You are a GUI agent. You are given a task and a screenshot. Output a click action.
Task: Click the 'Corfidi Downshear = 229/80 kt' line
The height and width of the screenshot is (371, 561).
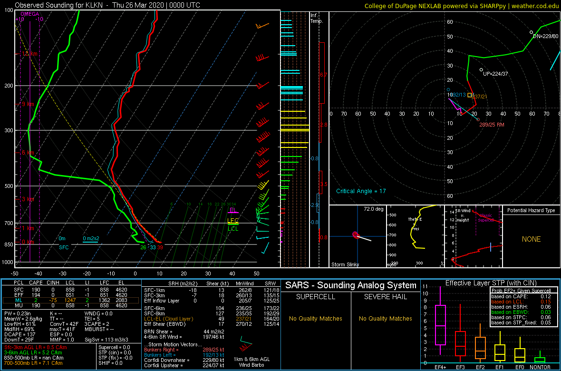(184, 360)
